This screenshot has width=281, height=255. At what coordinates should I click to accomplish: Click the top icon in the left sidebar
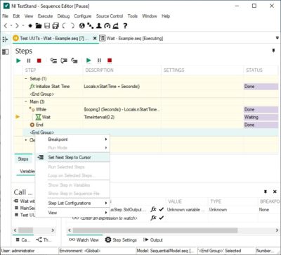[x=5, y=39]
